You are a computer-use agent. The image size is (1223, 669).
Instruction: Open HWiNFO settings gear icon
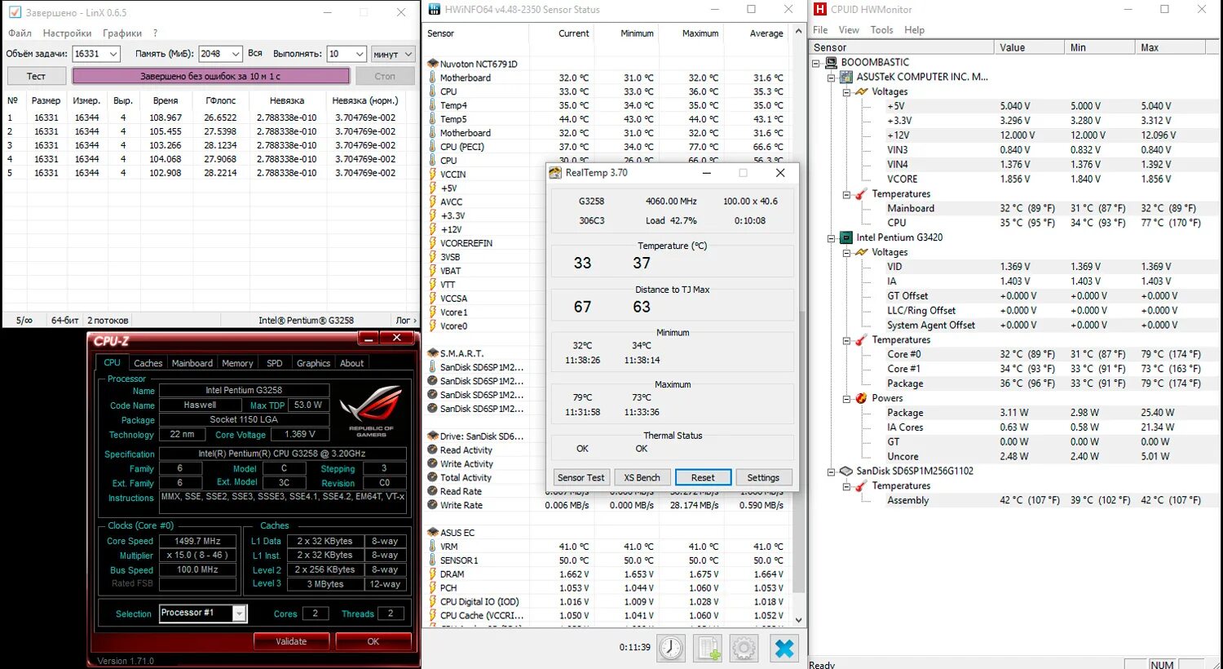pyautogui.click(x=744, y=649)
